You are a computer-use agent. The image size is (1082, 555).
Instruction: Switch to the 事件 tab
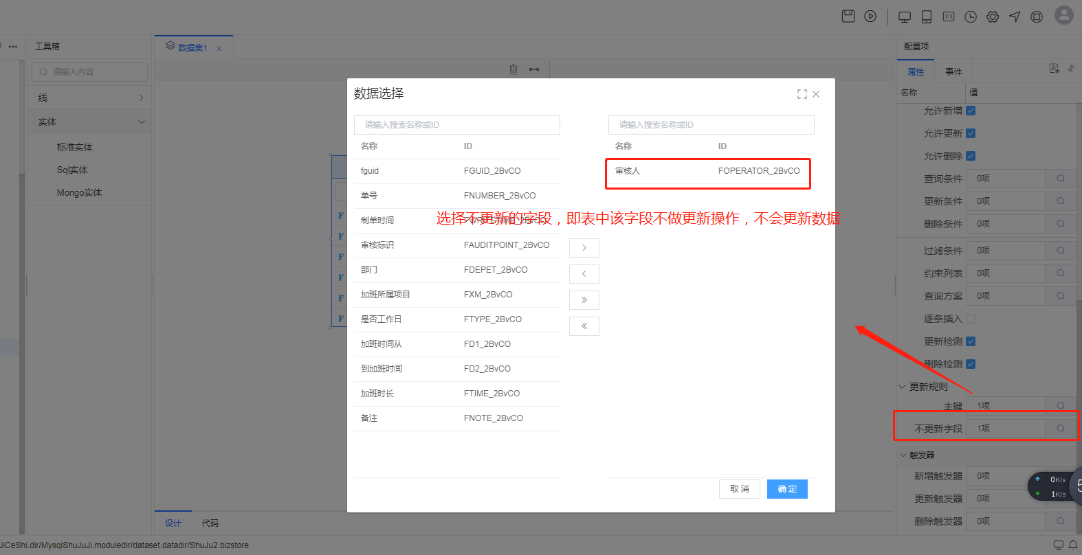point(953,72)
